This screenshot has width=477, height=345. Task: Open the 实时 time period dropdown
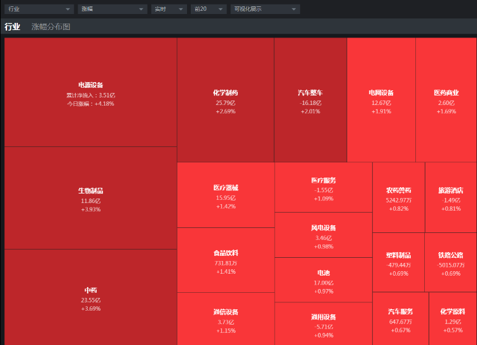(169, 9)
